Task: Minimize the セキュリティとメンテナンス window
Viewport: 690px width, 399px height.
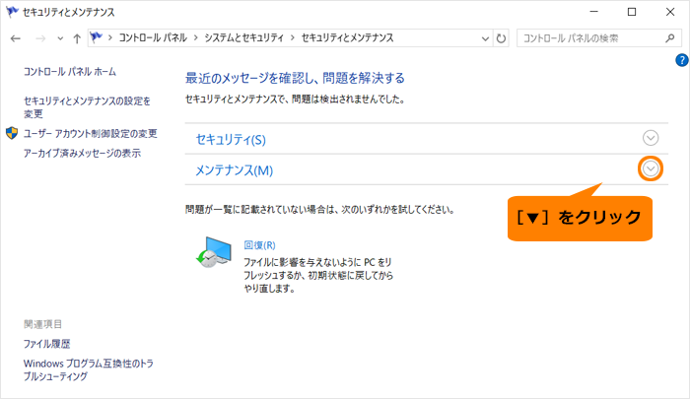Action: point(593,12)
